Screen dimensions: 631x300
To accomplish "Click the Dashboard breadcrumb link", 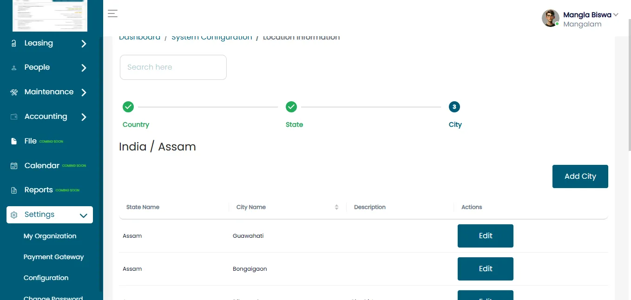I will tap(140, 38).
